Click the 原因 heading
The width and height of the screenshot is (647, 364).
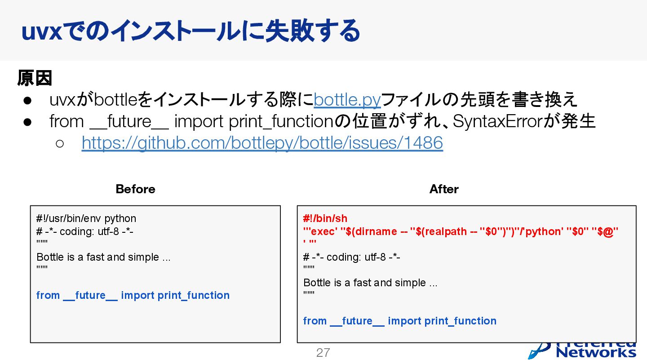[35, 78]
